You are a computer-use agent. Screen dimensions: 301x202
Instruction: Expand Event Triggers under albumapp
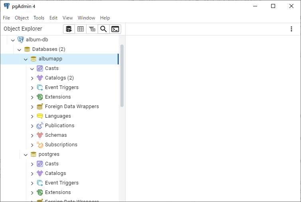[32, 88]
